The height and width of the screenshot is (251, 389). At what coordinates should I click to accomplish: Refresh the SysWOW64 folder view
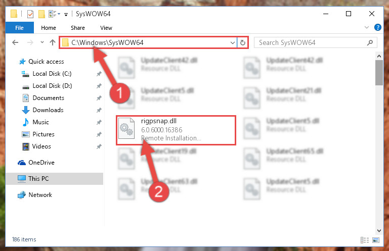click(243, 42)
